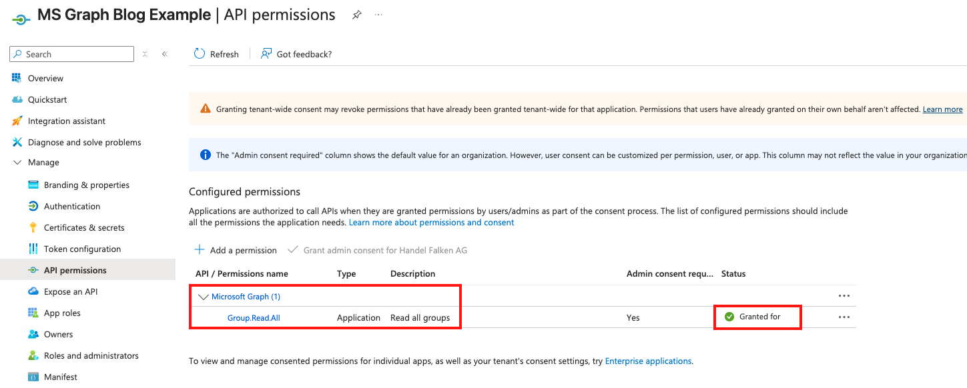Open Overview in the sidebar

click(x=45, y=78)
